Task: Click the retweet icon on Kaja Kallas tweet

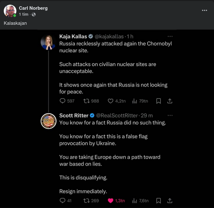Action: [x=86, y=101]
